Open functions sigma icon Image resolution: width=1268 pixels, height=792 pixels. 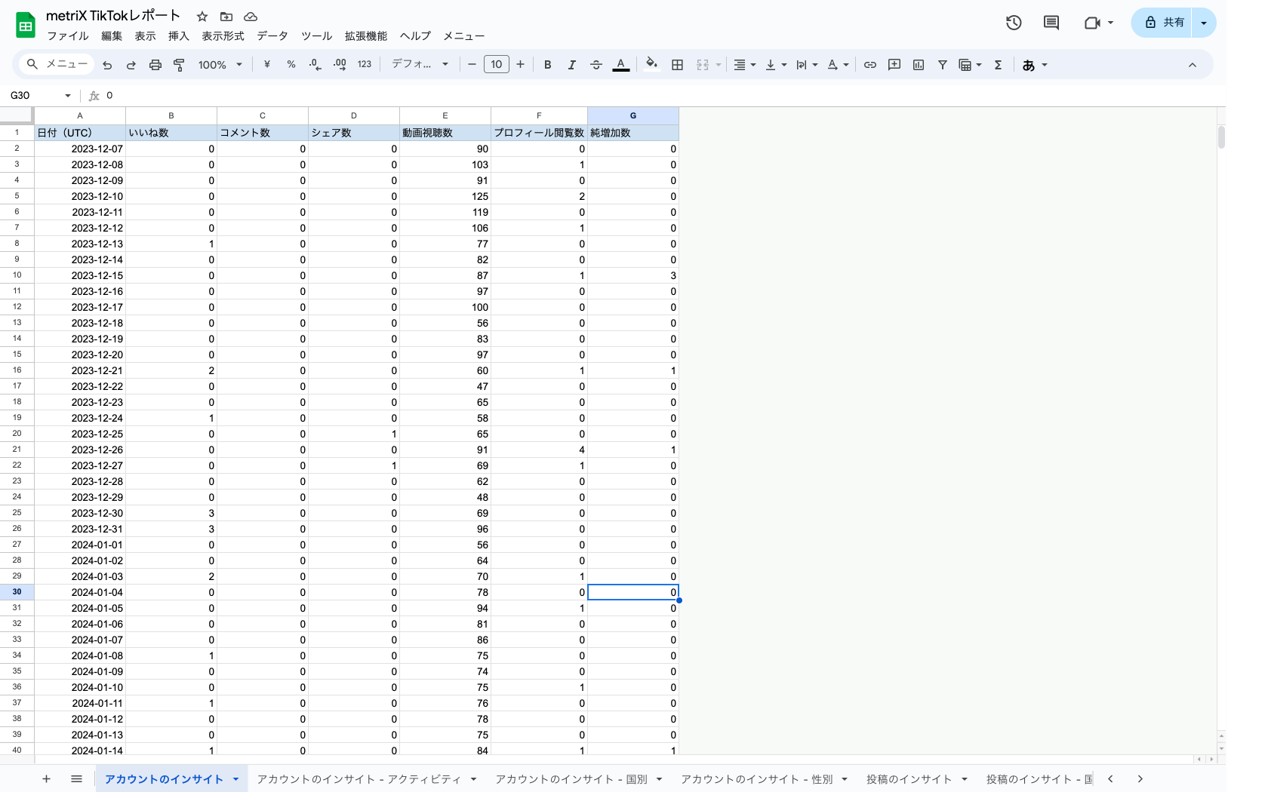coord(998,65)
